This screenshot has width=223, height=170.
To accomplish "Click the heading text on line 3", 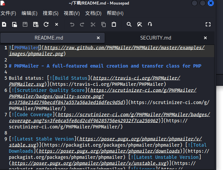I will [105, 66].
